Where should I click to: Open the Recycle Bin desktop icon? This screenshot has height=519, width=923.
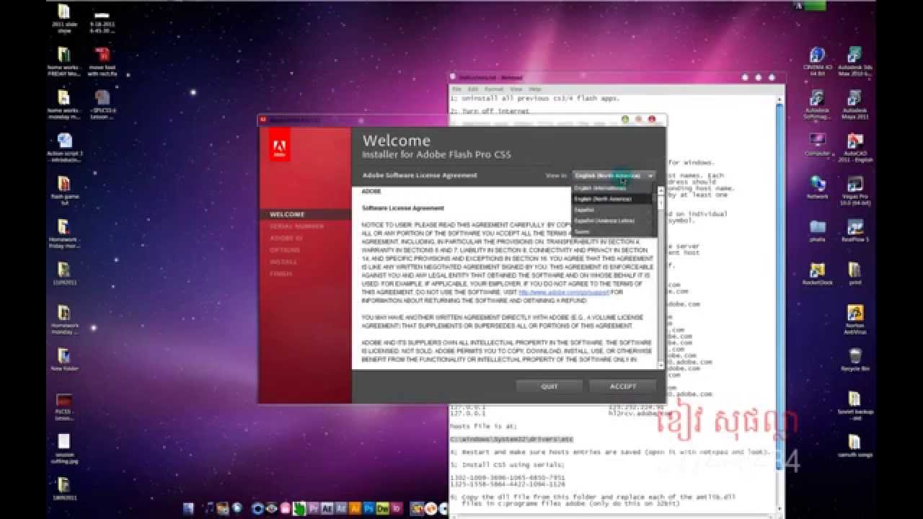point(854,359)
